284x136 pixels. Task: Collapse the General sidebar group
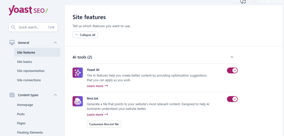[x=55, y=43]
